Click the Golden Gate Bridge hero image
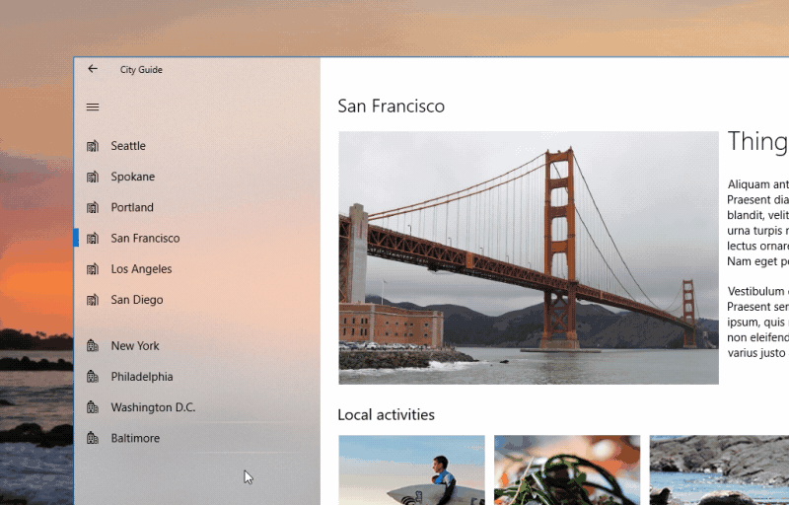Viewport: 789px width, 505px height. click(528, 257)
